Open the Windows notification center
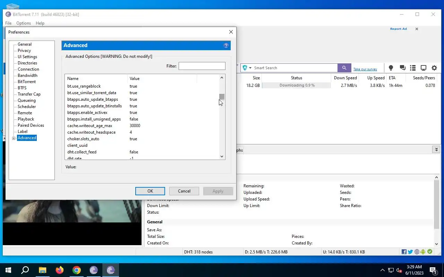The image size is (444, 277). coord(433,270)
